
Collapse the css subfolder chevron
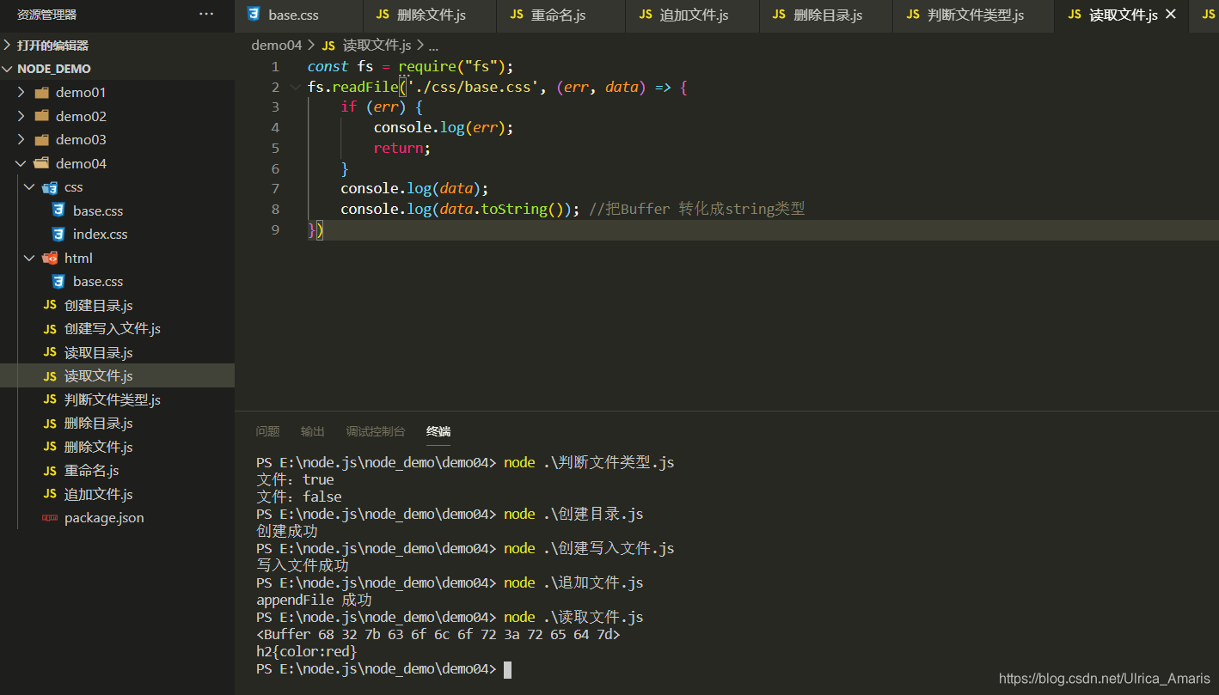click(30, 186)
